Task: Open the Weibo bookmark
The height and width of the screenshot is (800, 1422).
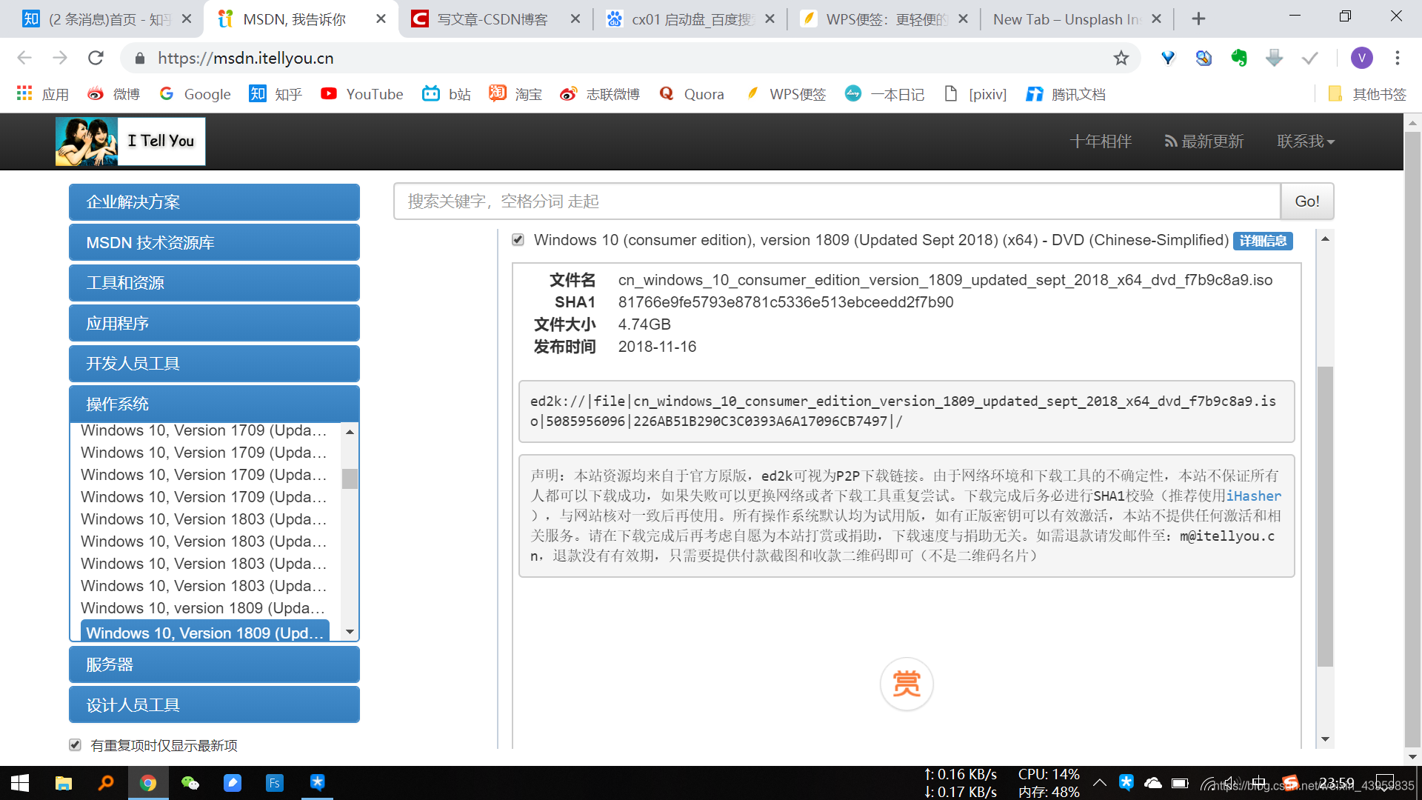Action: 113,94
